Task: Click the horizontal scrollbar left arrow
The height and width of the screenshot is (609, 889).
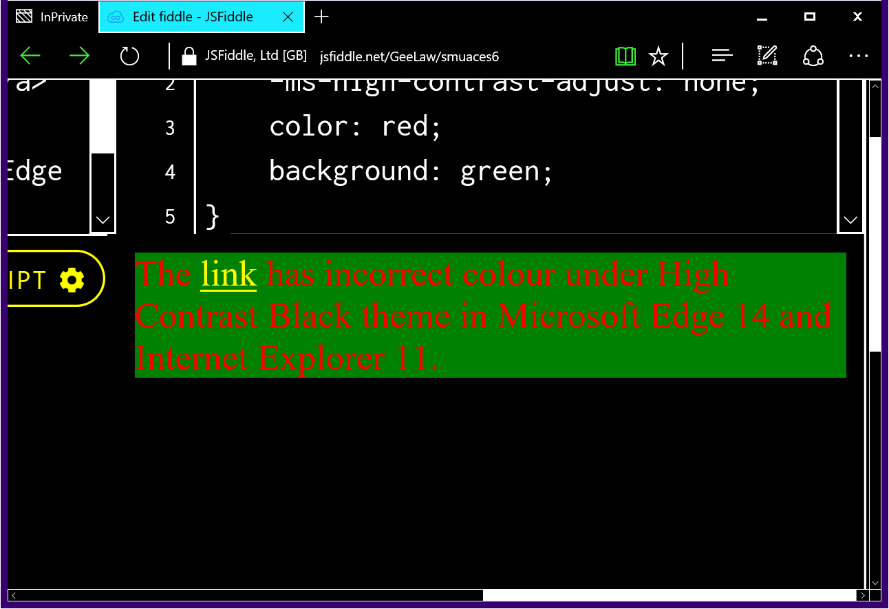Action: [x=14, y=595]
